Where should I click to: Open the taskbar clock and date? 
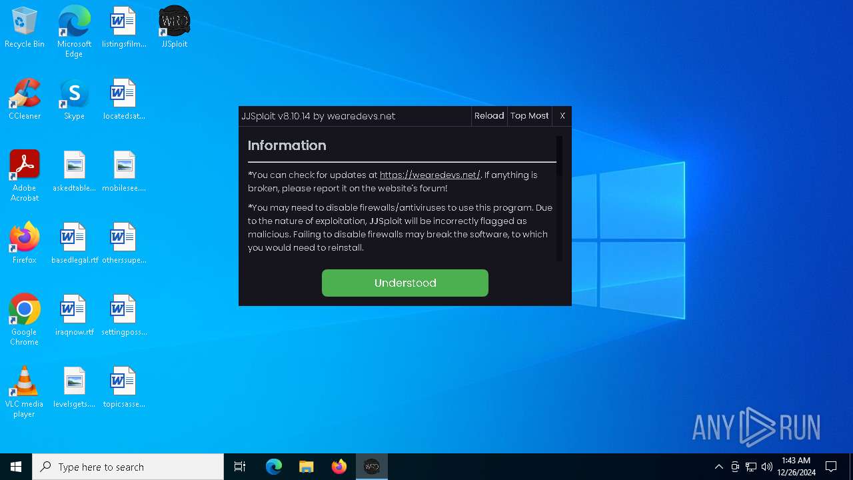tap(796, 467)
